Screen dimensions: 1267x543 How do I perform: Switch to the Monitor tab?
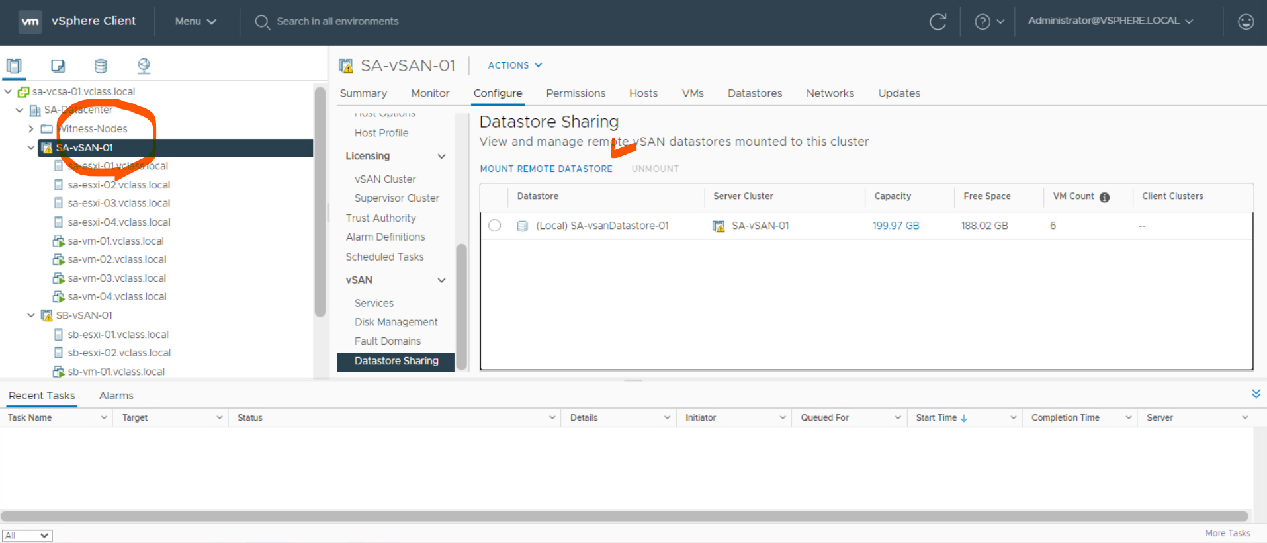430,93
